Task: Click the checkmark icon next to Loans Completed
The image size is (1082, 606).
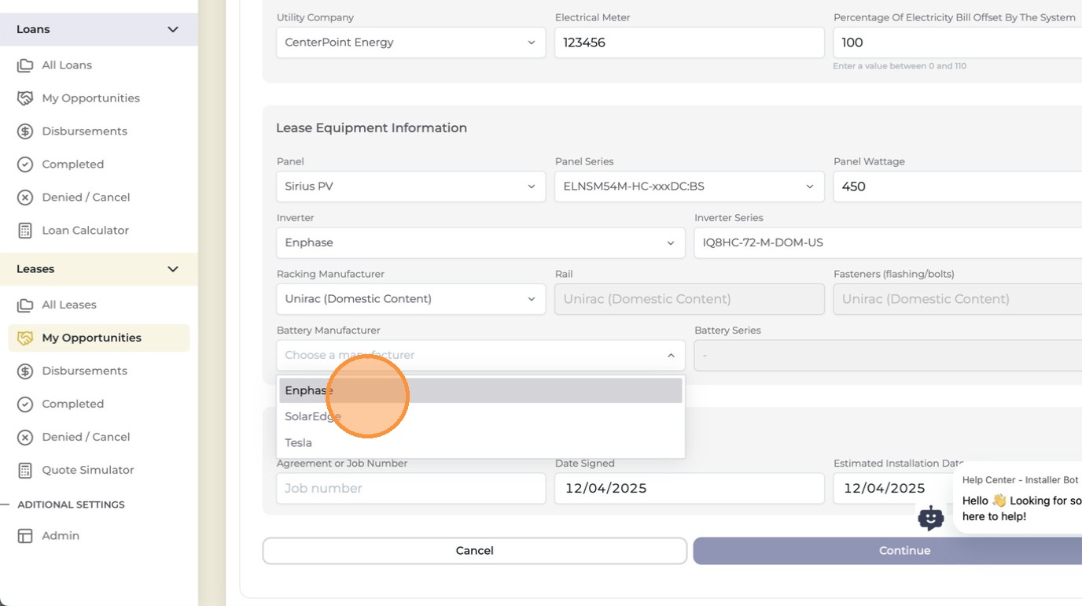Action: pos(25,164)
